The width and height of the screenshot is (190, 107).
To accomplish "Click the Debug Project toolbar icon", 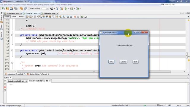I will coord(72,9).
